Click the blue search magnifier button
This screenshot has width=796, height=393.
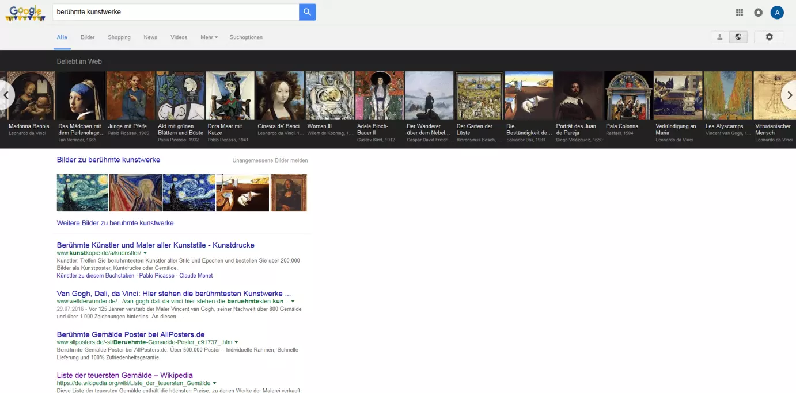(308, 12)
